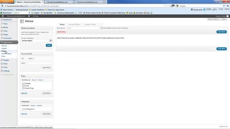Click the Custom Links URL field
The image size is (230, 129).
[x=40, y=58]
